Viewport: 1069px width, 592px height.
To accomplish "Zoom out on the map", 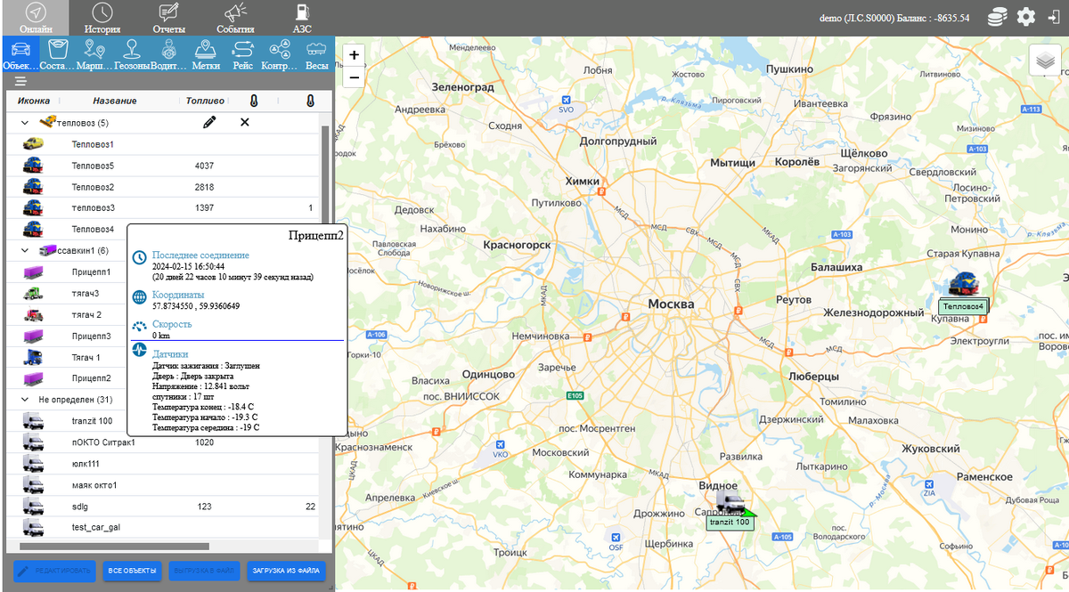I will coord(355,77).
